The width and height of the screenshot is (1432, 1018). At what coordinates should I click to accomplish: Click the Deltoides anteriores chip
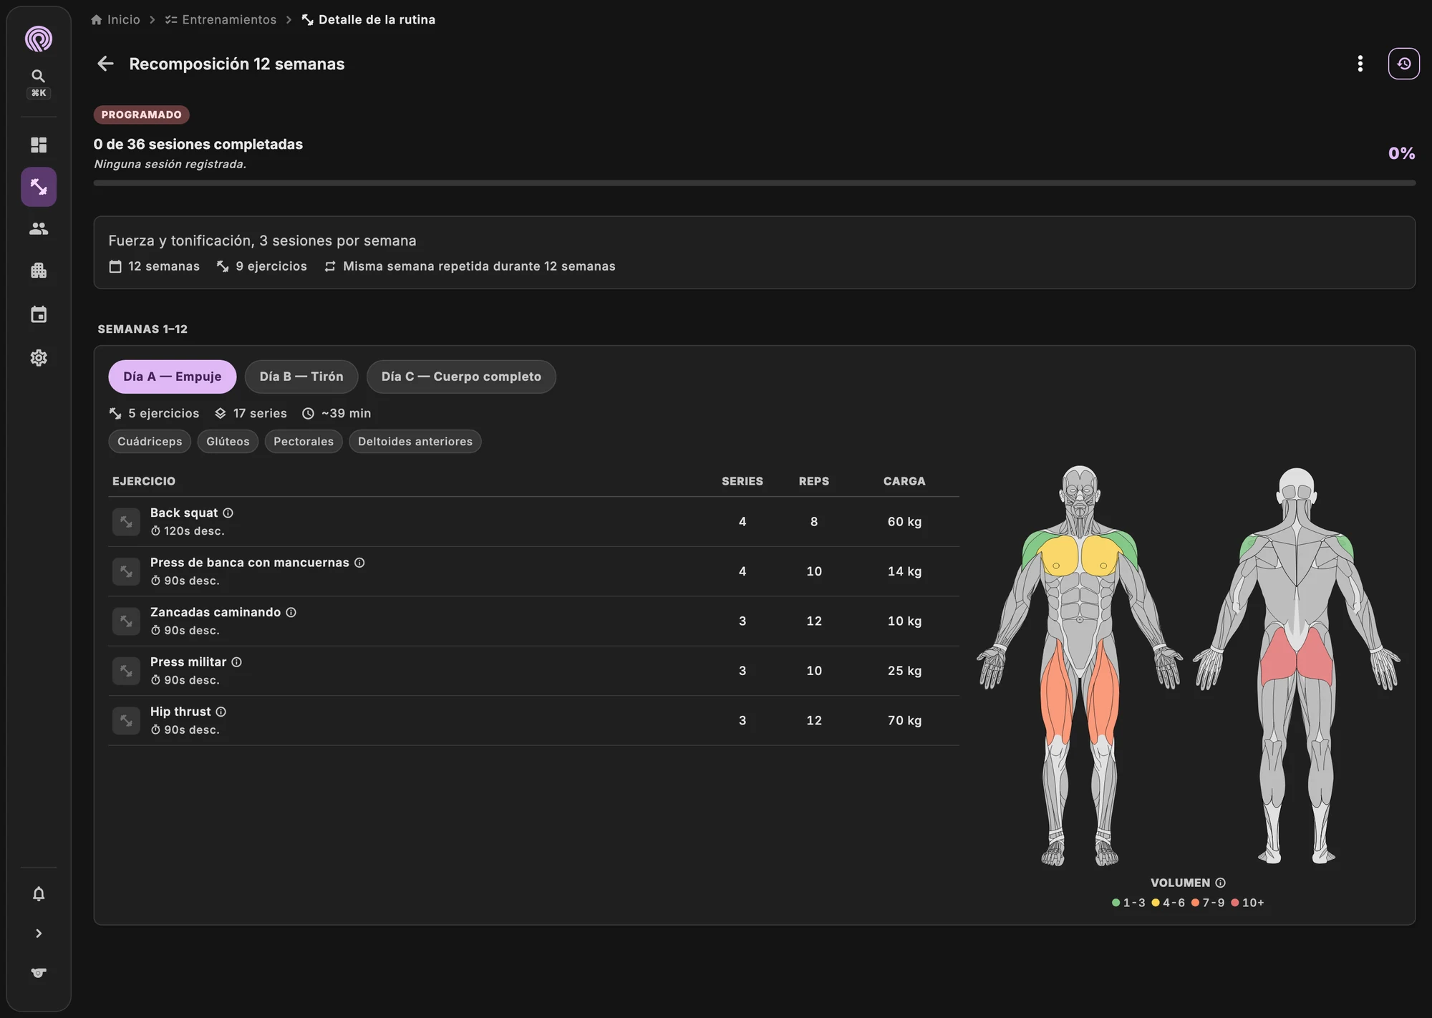[415, 442]
